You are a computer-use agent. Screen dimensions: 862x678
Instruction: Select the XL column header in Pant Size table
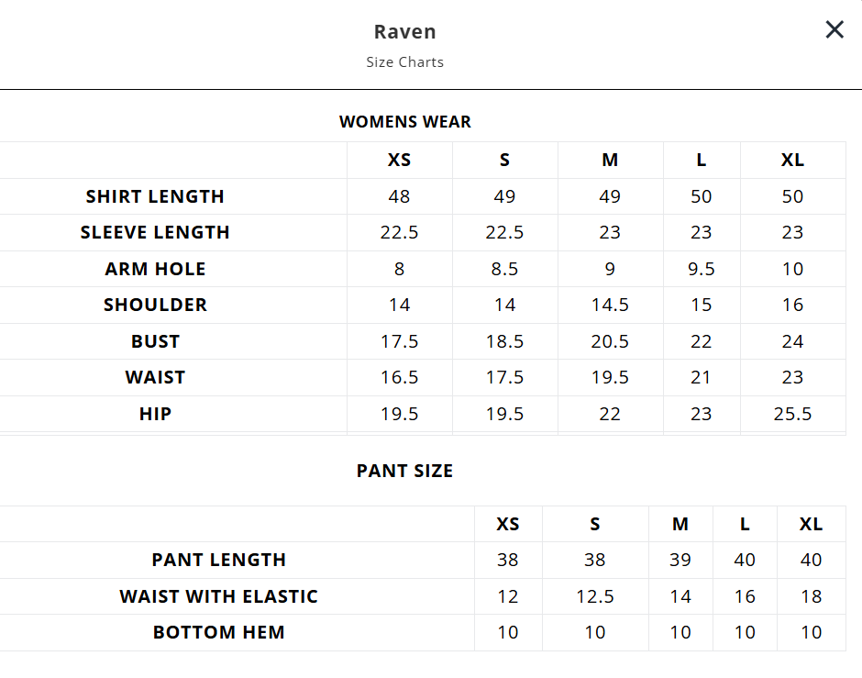click(x=811, y=524)
